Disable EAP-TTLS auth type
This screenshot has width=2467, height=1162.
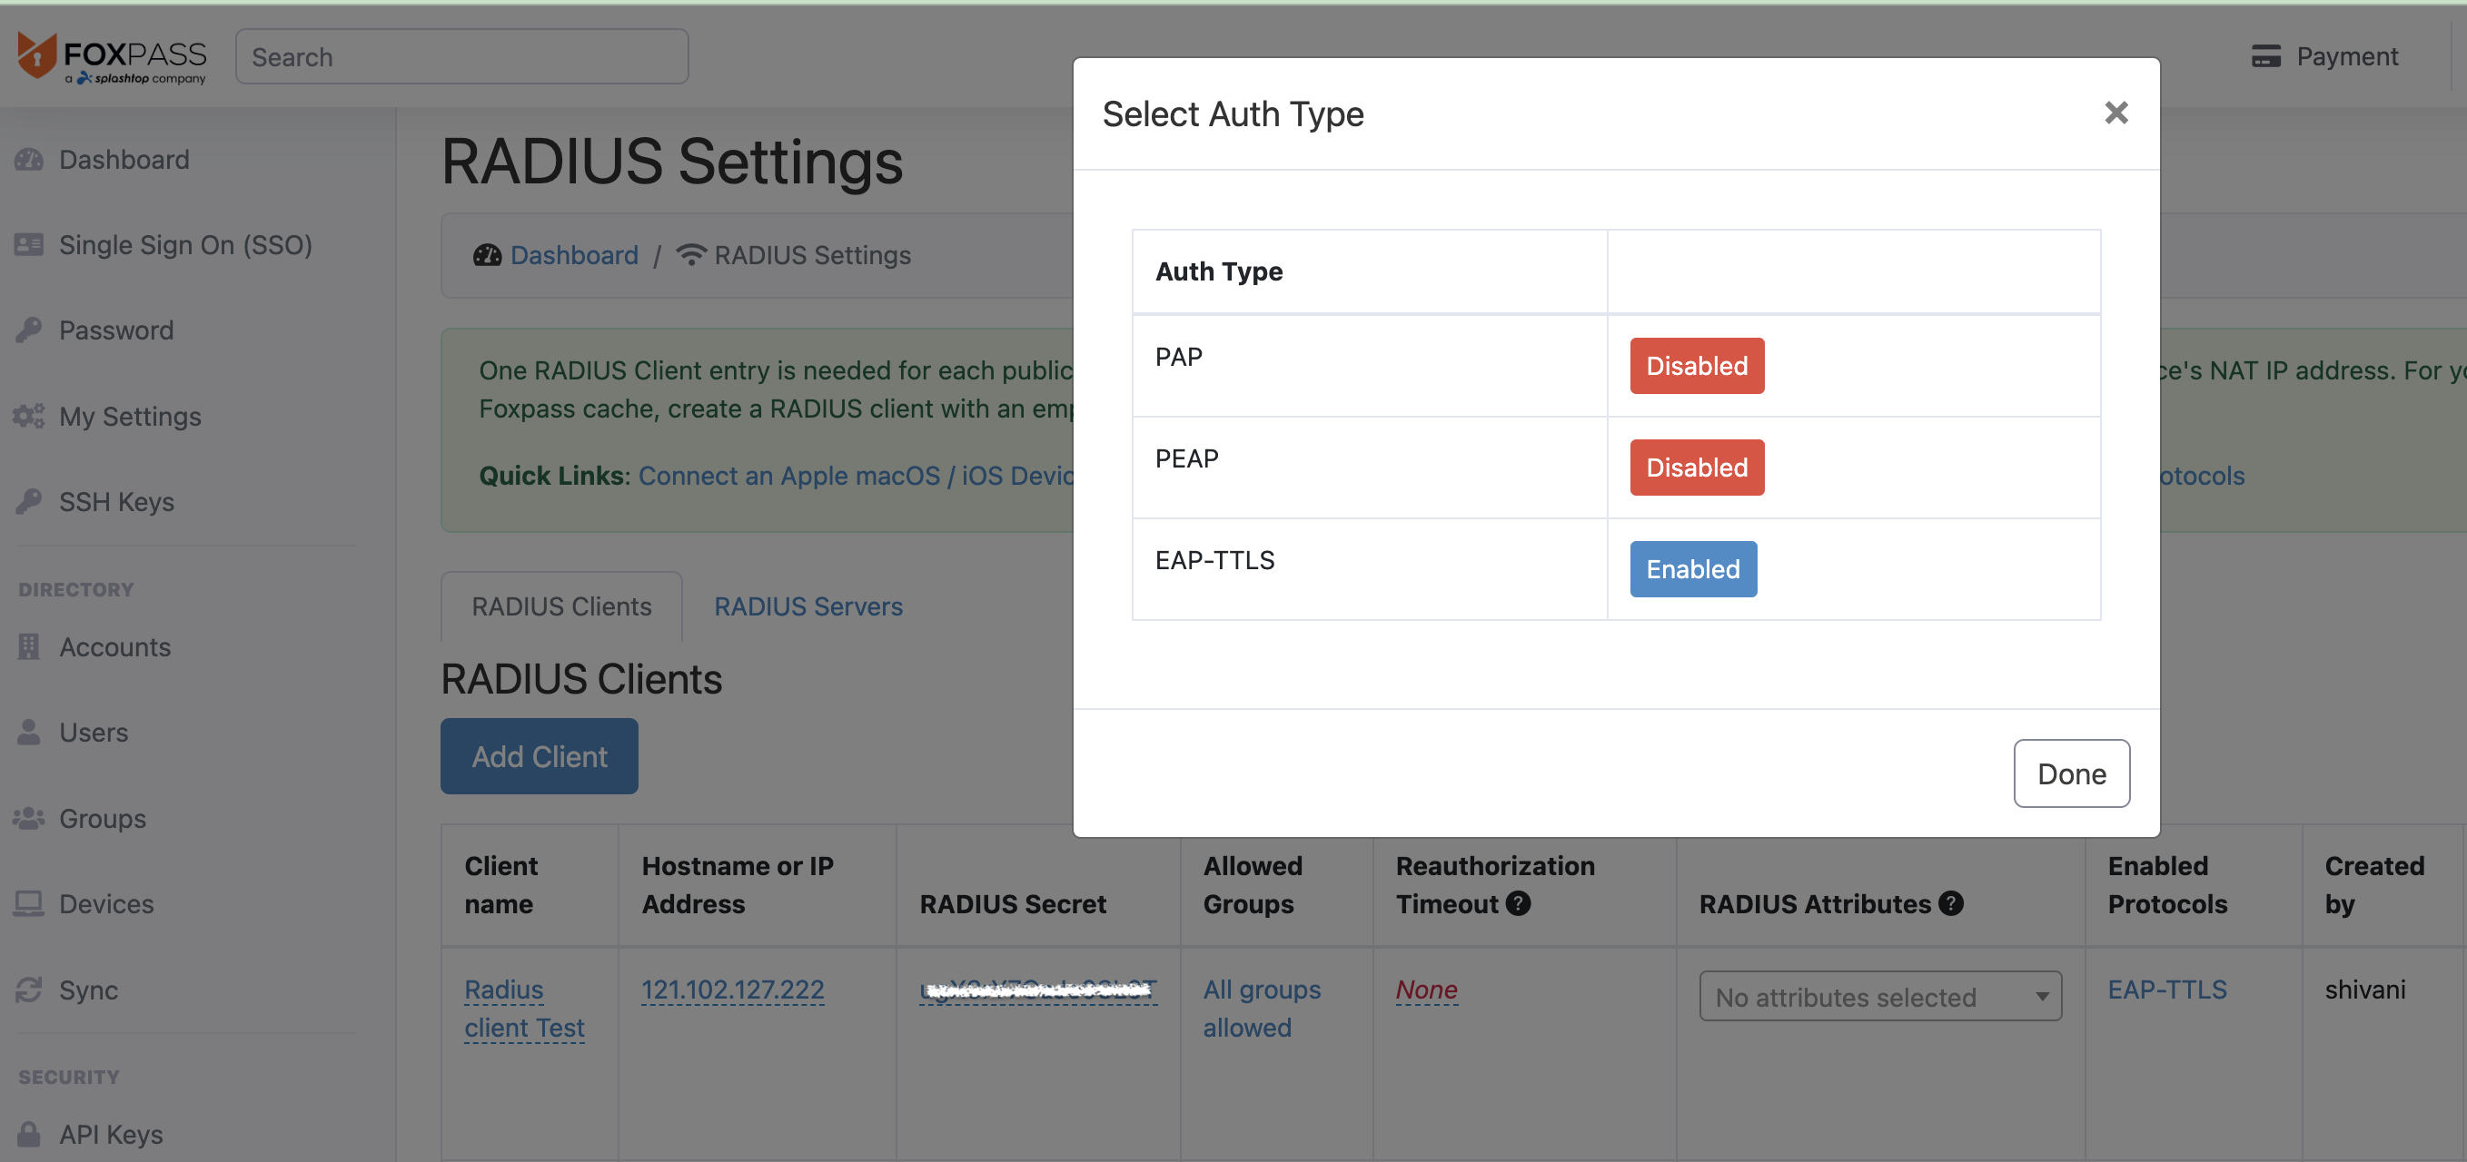click(x=1693, y=567)
